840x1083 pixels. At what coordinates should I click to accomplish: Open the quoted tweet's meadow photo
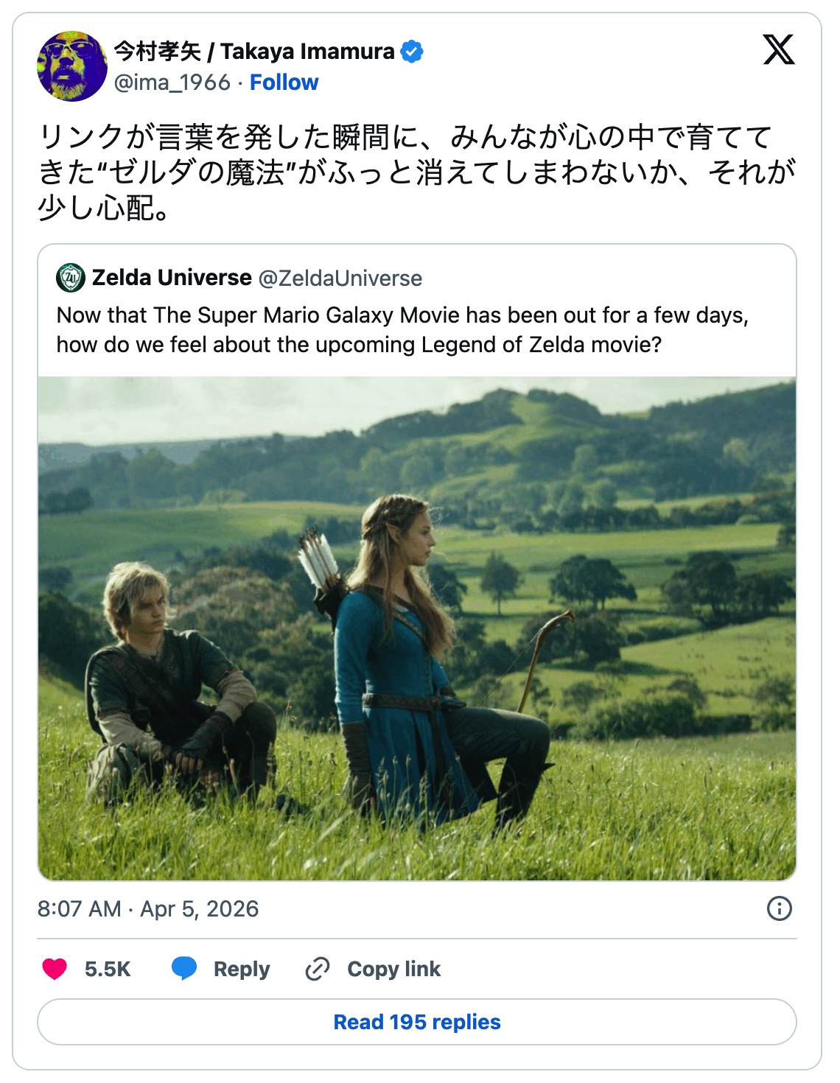417,628
